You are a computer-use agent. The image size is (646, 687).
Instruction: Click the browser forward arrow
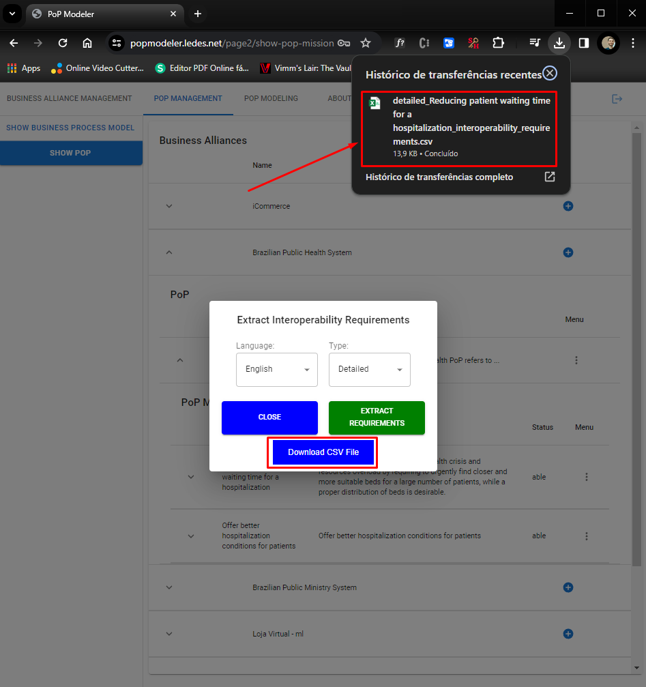(x=38, y=43)
